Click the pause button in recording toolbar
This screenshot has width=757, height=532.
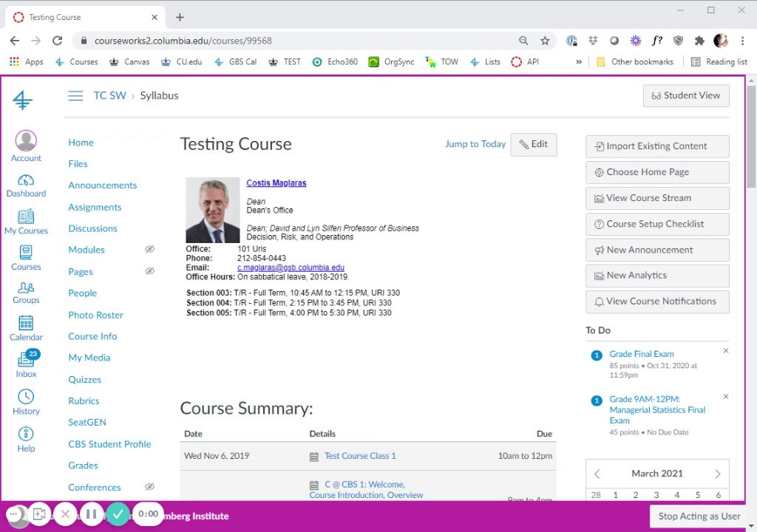point(91,514)
